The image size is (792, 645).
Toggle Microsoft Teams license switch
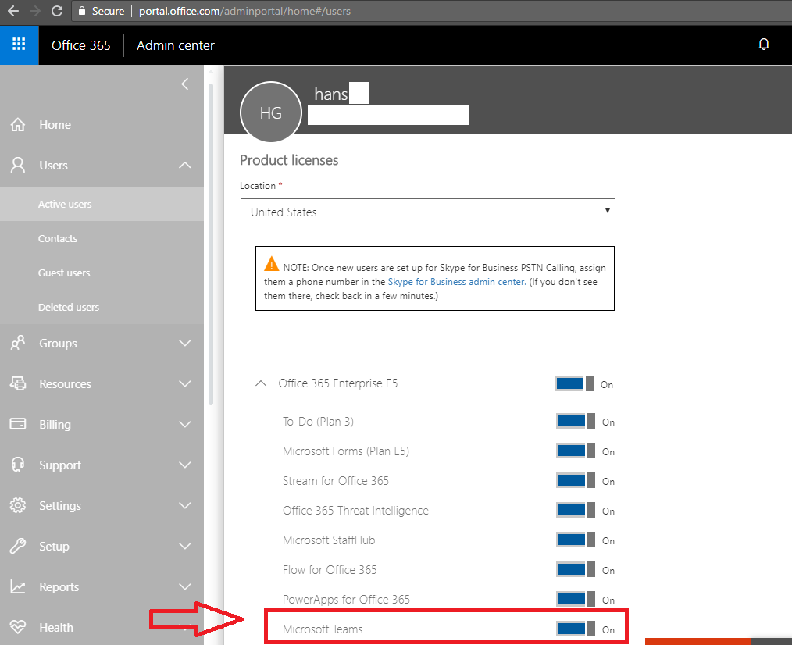[576, 629]
